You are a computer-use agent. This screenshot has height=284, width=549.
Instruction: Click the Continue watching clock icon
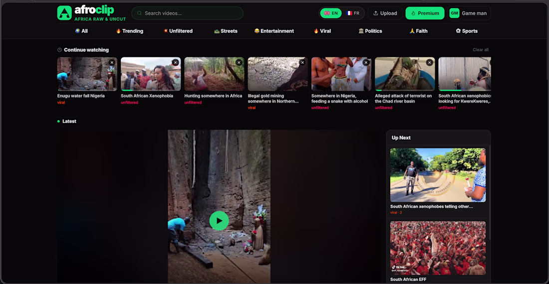[59, 50]
